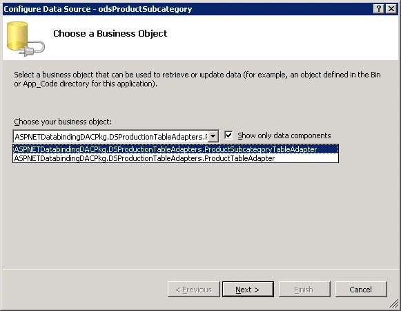
Task: Click the 'Choose your business object:' label
Action: point(63,122)
